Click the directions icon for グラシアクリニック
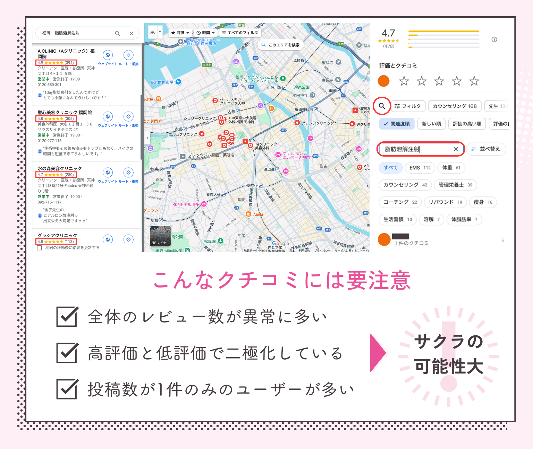This screenshot has width=533, height=449. [128, 239]
